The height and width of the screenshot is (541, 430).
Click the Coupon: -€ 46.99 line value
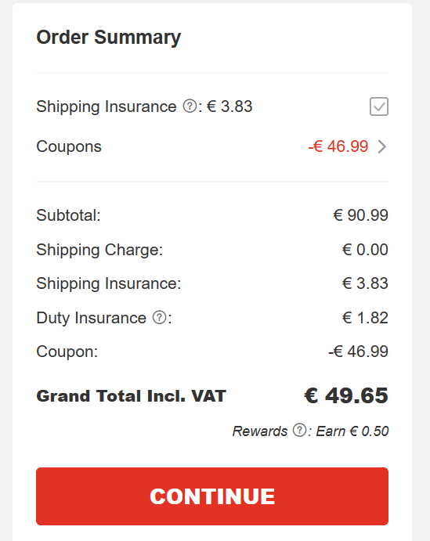pyautogui.click(x=358, y=352)
